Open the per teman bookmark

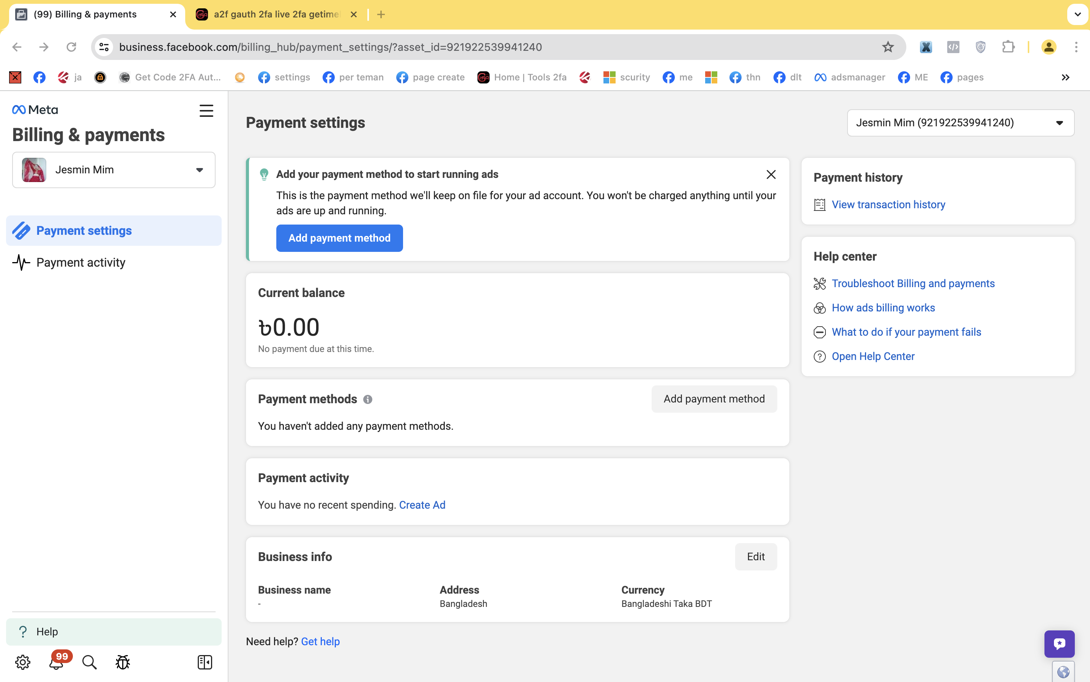coord(353,78)
